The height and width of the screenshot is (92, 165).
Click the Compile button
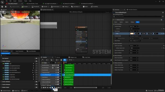(25, 7)
